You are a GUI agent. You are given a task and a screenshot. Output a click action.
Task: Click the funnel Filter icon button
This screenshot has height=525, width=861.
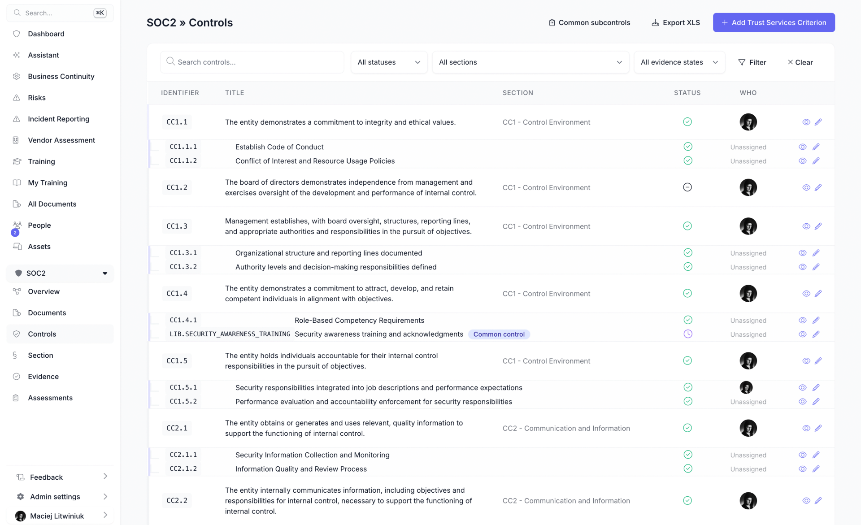click(x=752, y=62)
